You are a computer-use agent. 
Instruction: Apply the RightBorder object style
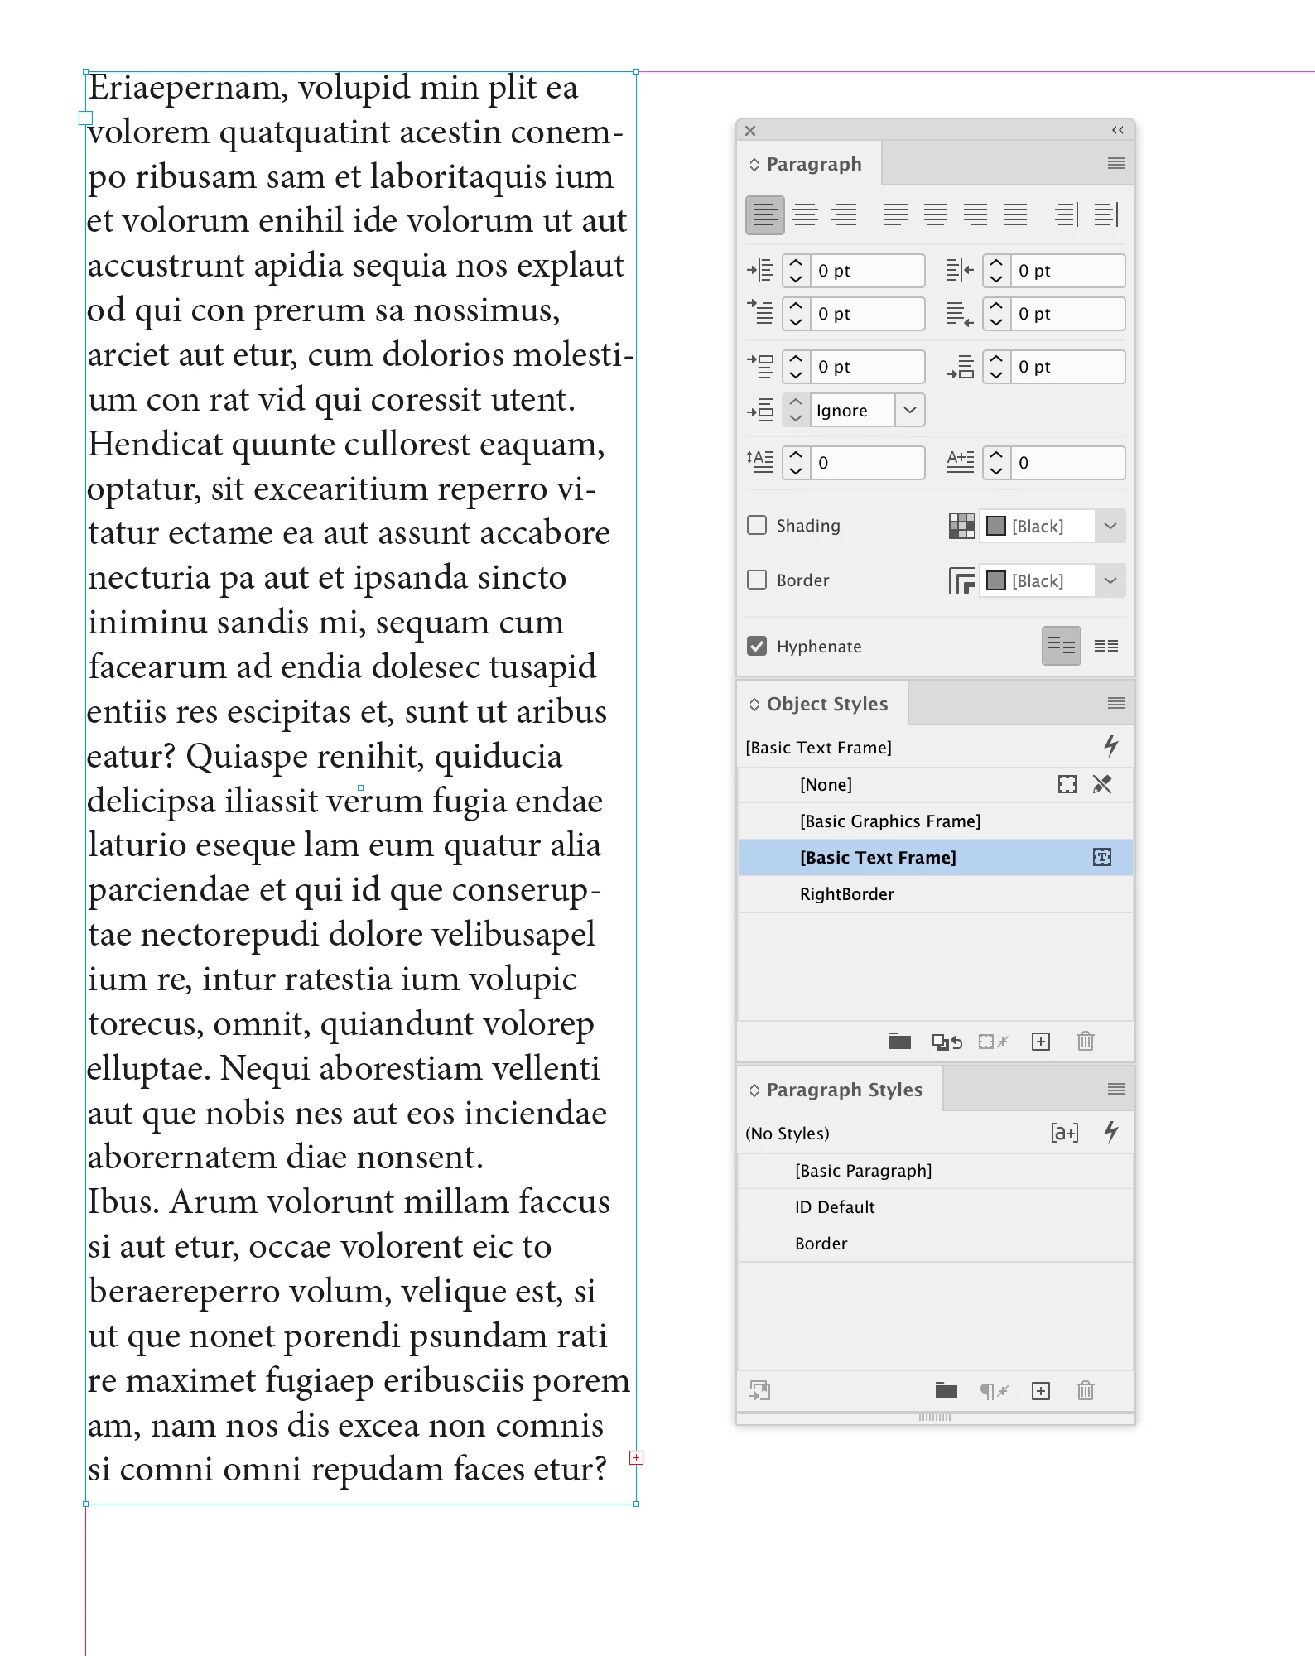[935, 893]
